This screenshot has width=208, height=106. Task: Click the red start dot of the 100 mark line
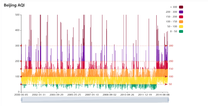(x=21, y=77)
